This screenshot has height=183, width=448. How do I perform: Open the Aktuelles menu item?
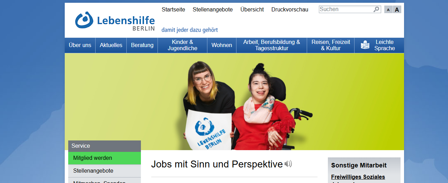coord(111,45)
